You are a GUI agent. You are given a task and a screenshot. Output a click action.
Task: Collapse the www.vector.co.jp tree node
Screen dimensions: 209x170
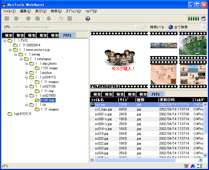tap(10, 50)
